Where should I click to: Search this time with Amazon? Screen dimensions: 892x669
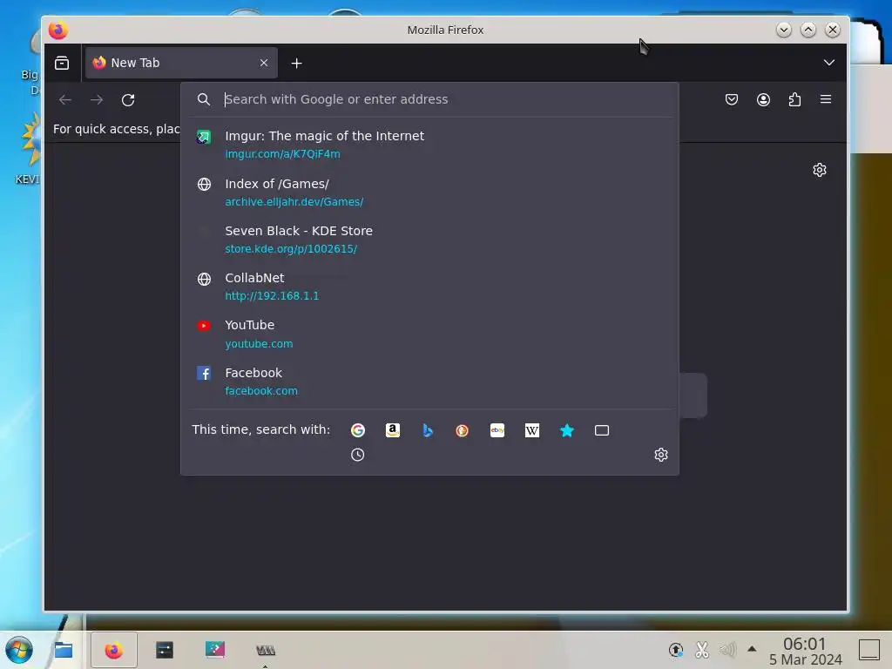coord(393,430)
